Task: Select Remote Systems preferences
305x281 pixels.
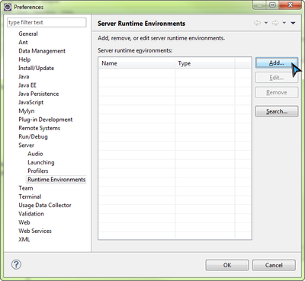Action: click(39, 128)
